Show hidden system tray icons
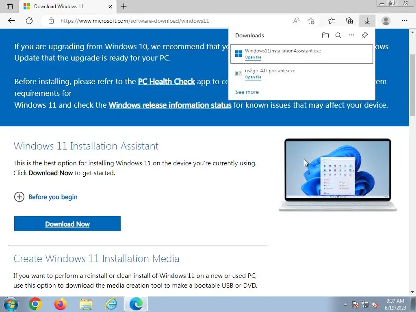Screen dimensions: 416x312 pos(345,304)
